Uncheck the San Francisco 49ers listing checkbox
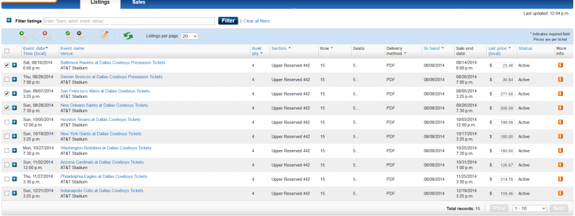 point(7,93)
